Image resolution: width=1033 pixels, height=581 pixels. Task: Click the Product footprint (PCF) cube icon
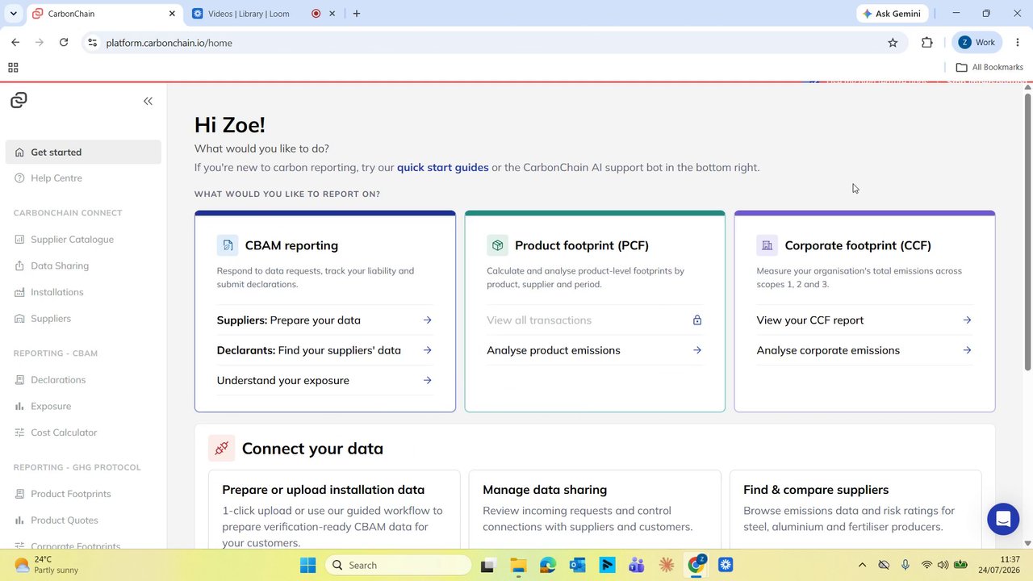(x=497, y=245)
